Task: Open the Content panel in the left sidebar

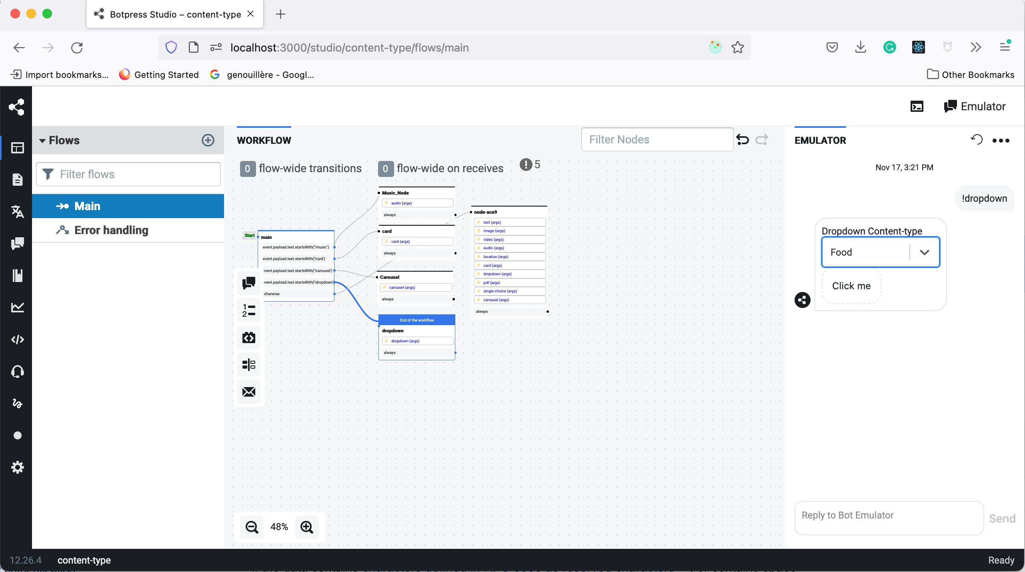Action: [x=17, y=180]
